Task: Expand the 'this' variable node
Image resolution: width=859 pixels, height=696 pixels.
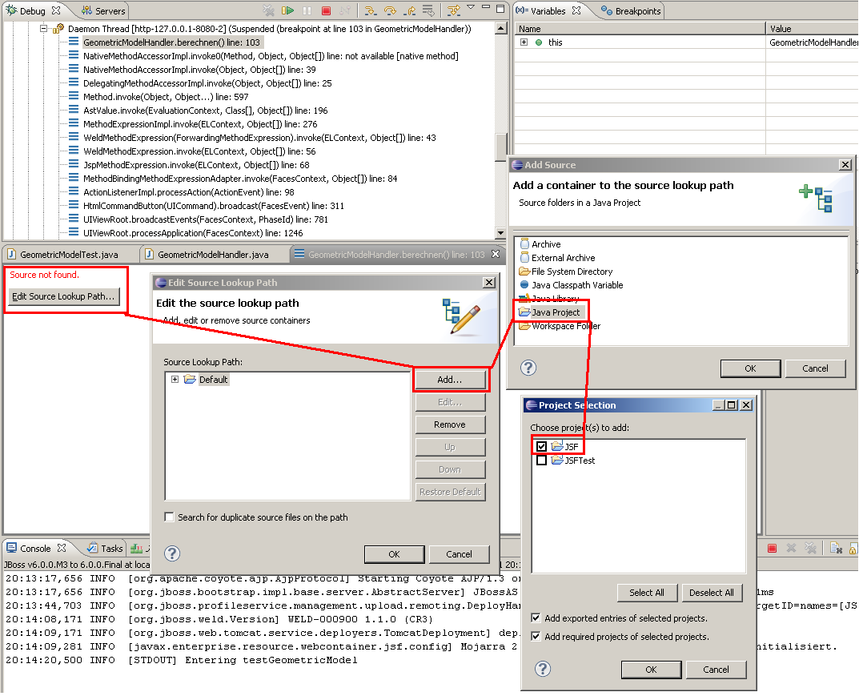Action: pos(524,42)
